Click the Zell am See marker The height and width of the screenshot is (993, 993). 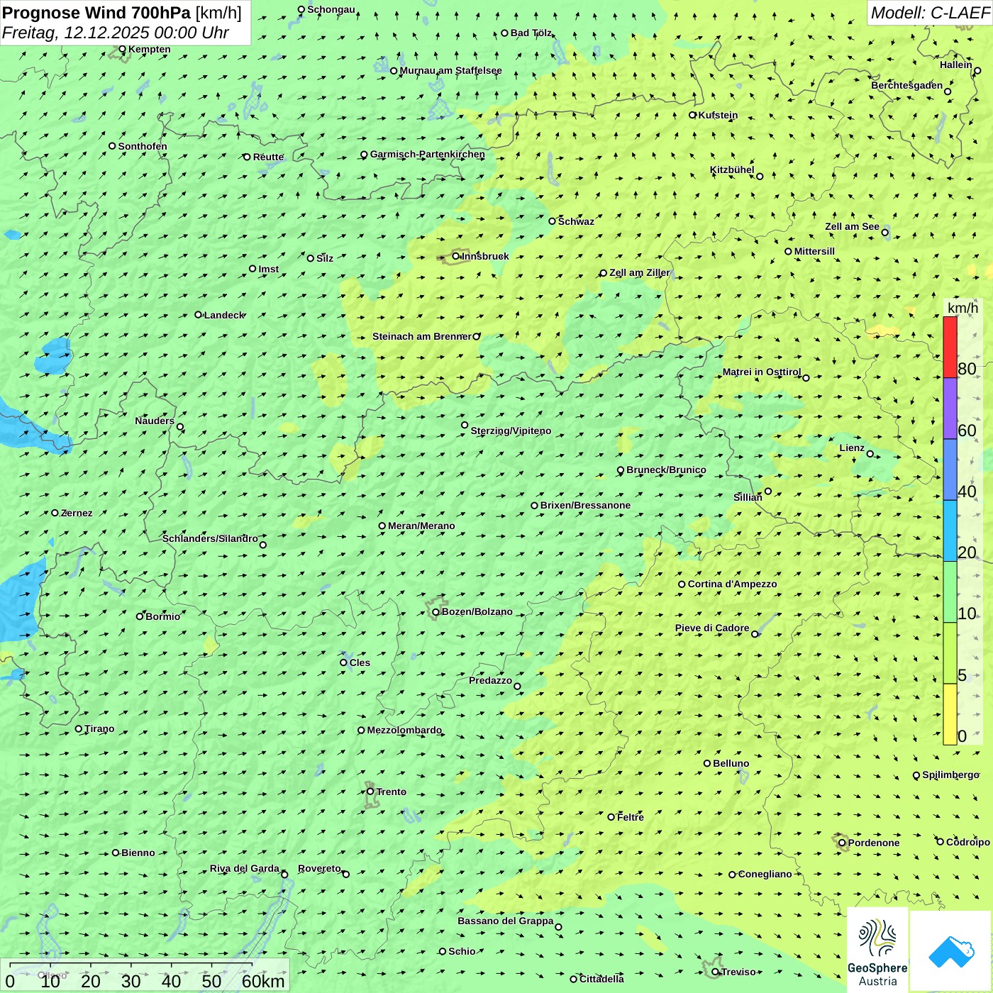(884, 233)
